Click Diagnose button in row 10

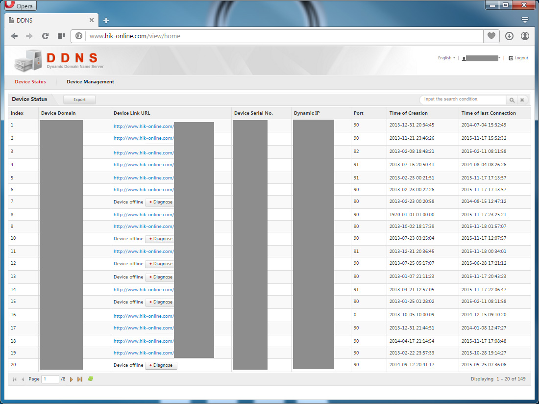160,239
